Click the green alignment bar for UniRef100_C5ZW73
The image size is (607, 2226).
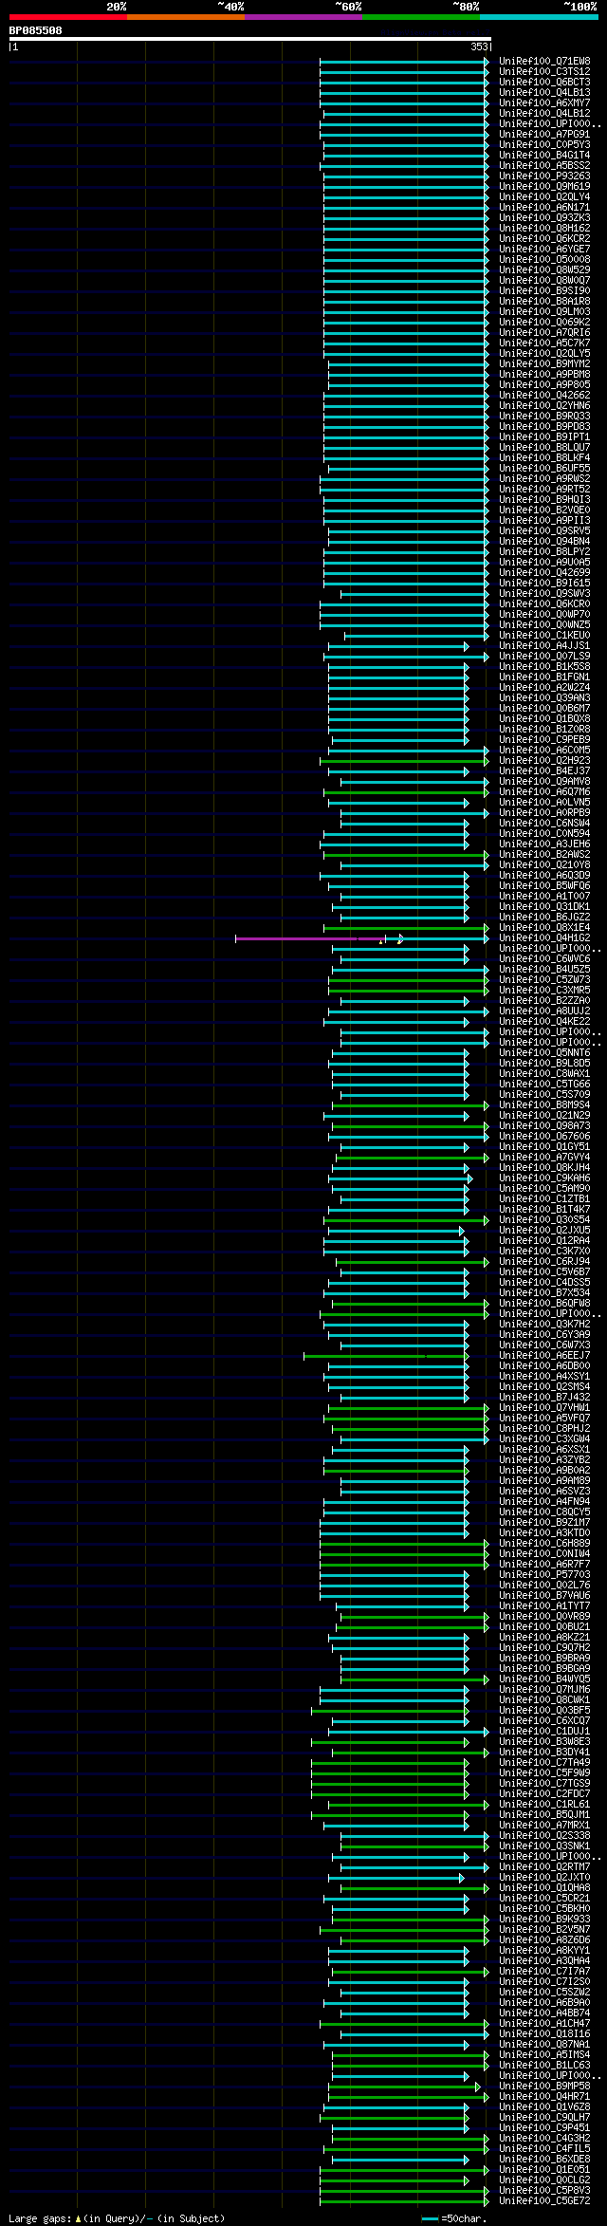coord(409,980)
